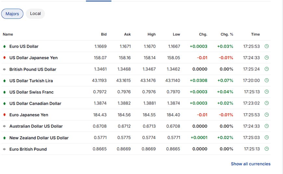283x174 pixels.
Task: Click the Chg. column header
Action: (x=203, y=34)
